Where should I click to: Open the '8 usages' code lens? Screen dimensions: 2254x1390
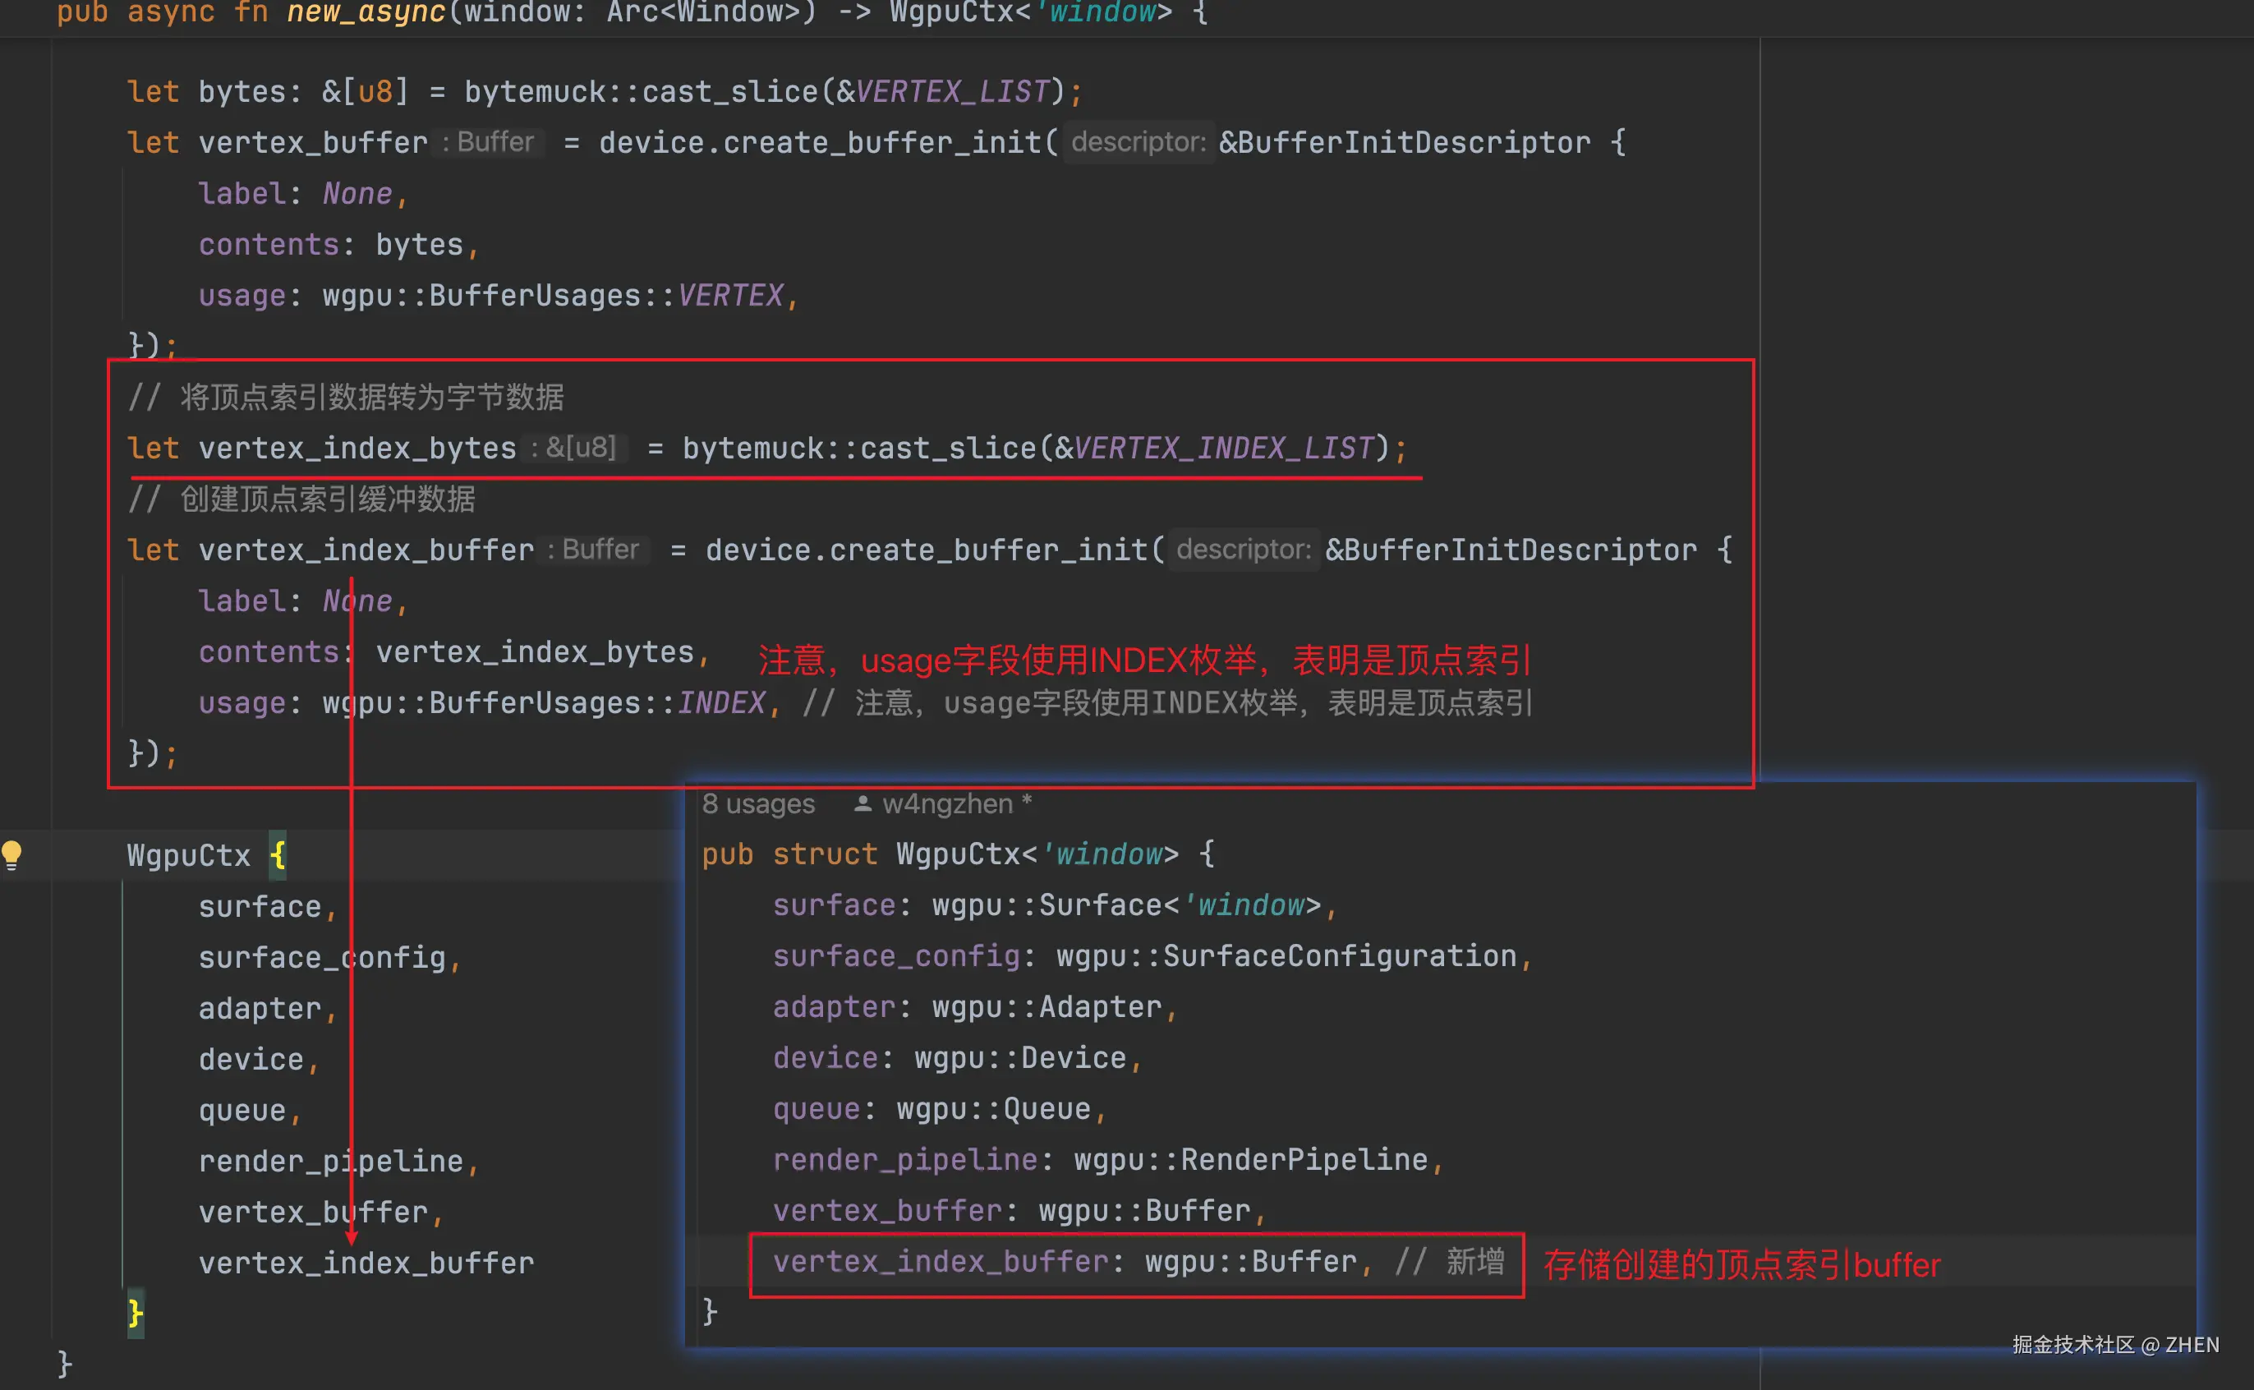coord(758,803)
